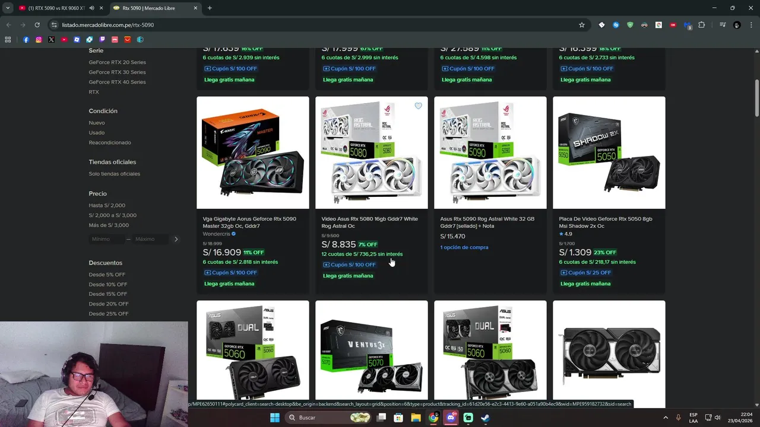Filter discounts Desde 10% OFF
The width and height of the screenshot is (760, 427).
[108, 285]
